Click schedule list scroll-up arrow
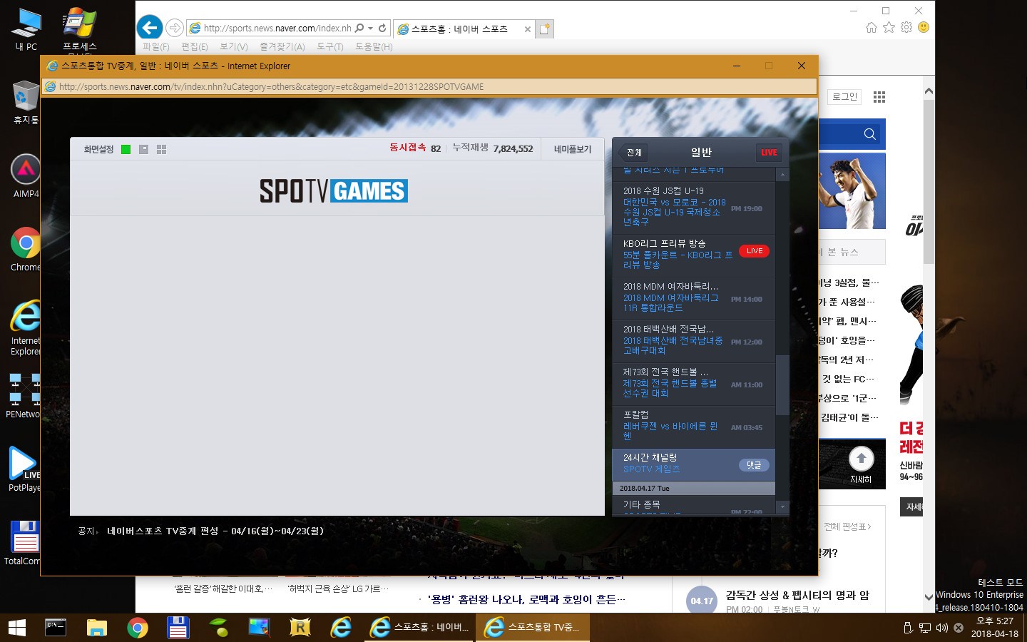 pyautogui.click(x=782, y=175)
